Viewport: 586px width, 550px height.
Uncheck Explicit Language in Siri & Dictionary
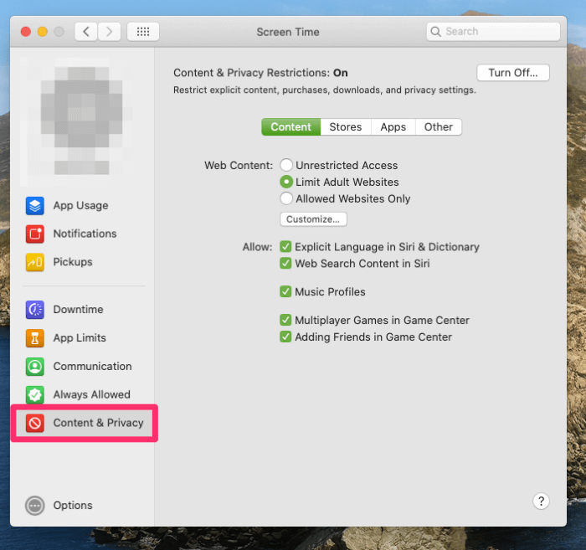pos(285,247)
